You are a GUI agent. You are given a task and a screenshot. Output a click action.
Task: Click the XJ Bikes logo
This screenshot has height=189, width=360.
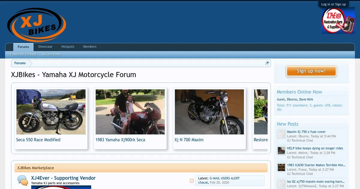(37, 25)
